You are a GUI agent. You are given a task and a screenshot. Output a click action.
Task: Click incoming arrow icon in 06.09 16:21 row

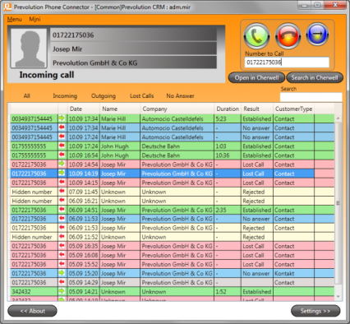point(62,200)
